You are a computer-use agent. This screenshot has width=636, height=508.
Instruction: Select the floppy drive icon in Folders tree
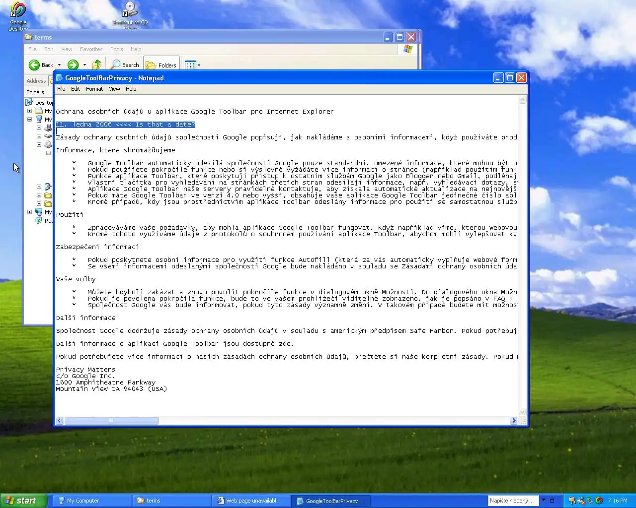click(48, 127)
